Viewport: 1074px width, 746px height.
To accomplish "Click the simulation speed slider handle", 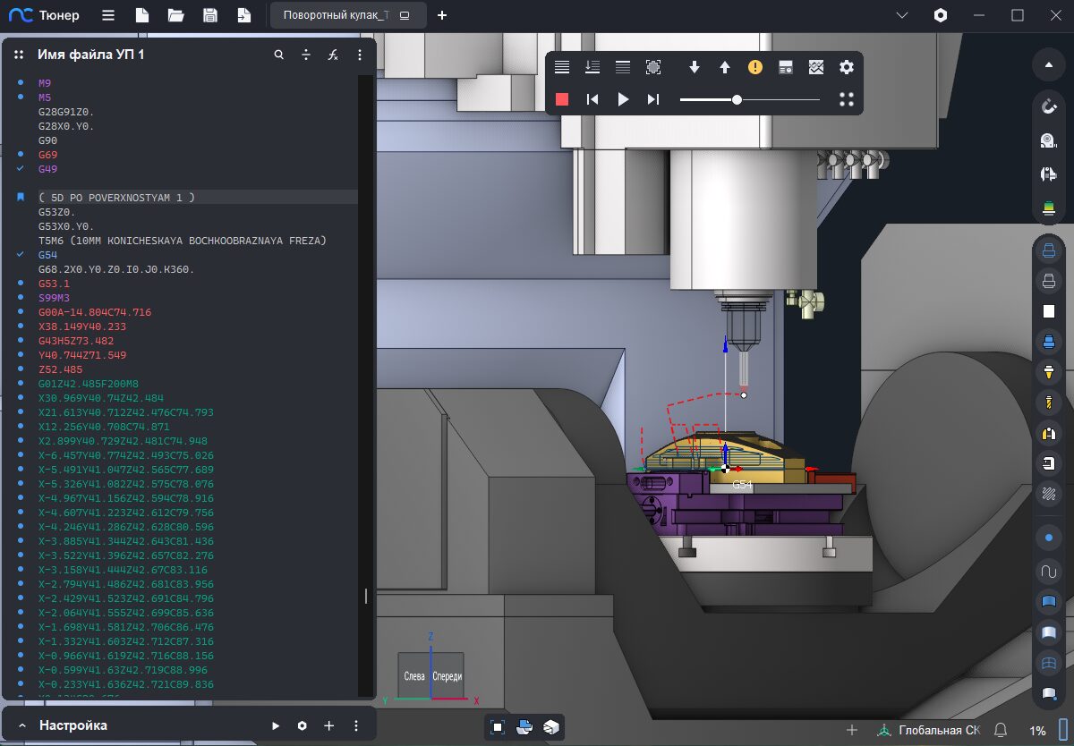I will [737, 99].
